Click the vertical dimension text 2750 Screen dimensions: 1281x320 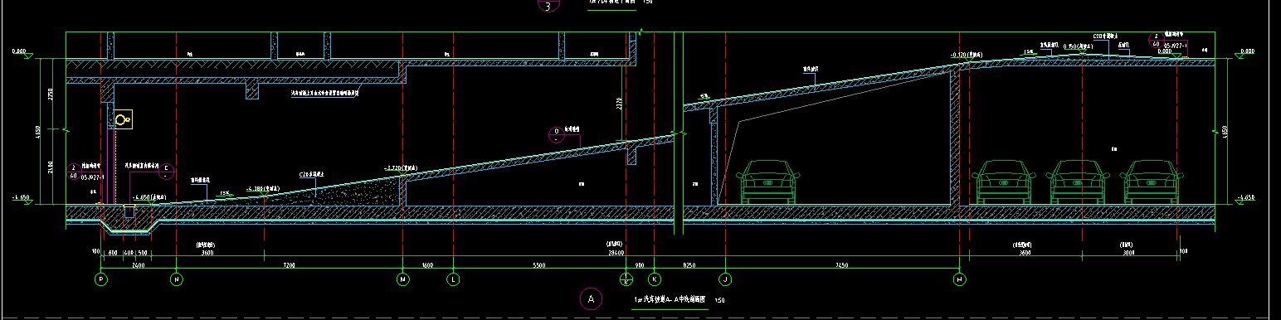(x=50, y=95)
